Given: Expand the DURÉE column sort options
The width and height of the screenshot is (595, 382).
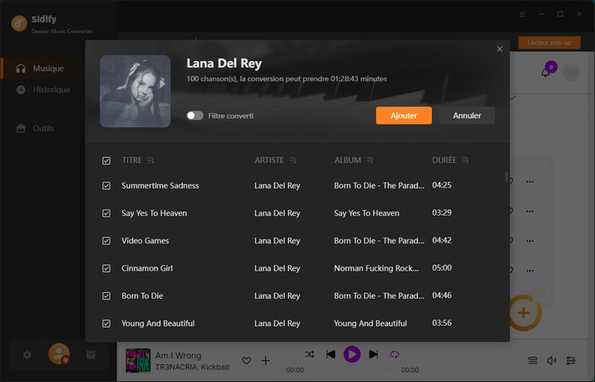Looking at the screenshot, I should [x=465, y=160].
